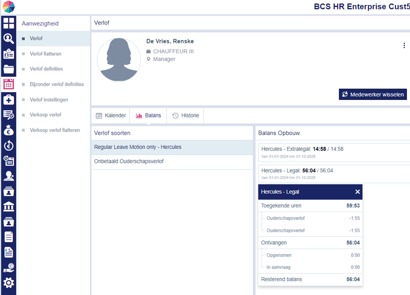The width and height of the screenshot is (410, 295).
Task: Click the Opgenomen row in popup
Action: click(x=310, y=255)
